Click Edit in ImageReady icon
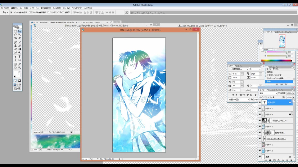298x167 pixels. pyautogui.click(x=17, y=89)
